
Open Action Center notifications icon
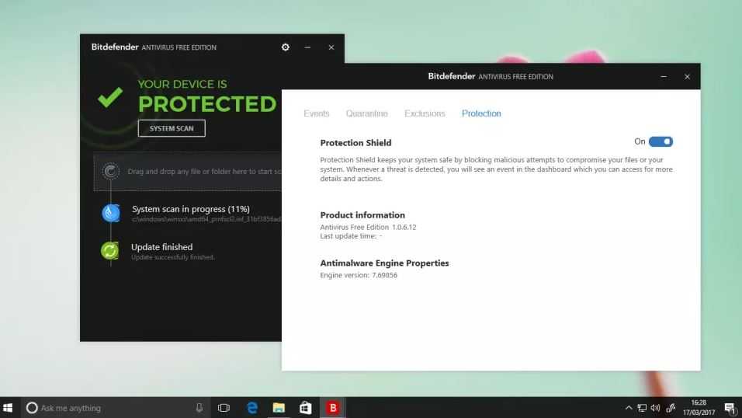730,408
